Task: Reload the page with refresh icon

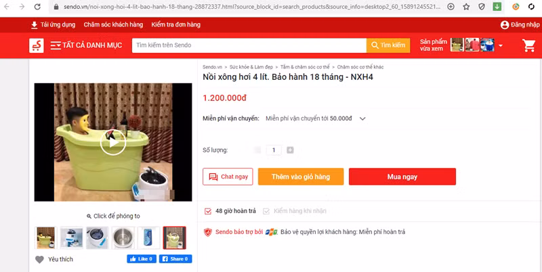Action: click(x=37, y=7)
